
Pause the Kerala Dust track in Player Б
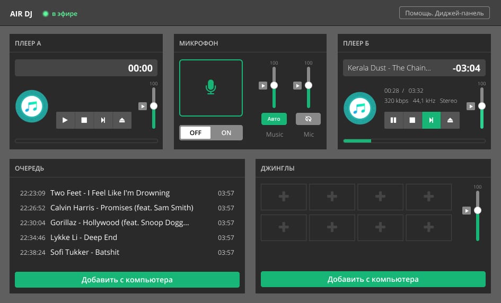[393, 120]
